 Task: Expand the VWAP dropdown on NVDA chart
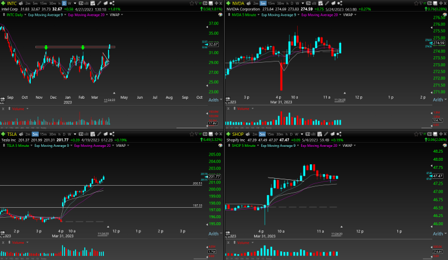coord(355,15)
